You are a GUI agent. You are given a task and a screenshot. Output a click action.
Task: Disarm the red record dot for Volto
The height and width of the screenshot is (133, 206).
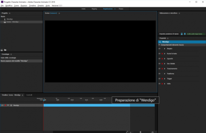coord(162,84)
